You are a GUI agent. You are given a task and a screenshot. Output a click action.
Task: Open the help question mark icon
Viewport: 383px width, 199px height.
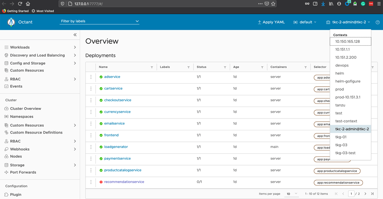pyautogui.click(x=378, y=22)
